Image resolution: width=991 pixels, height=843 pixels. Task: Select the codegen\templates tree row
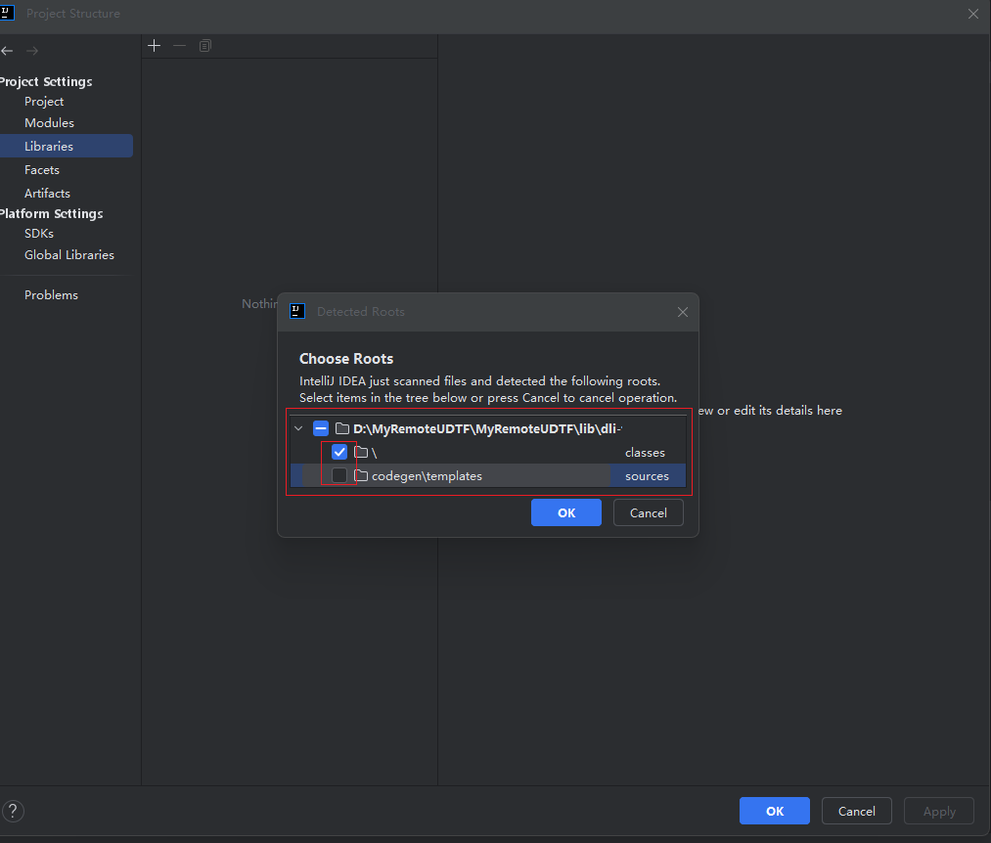pos(488,476)
